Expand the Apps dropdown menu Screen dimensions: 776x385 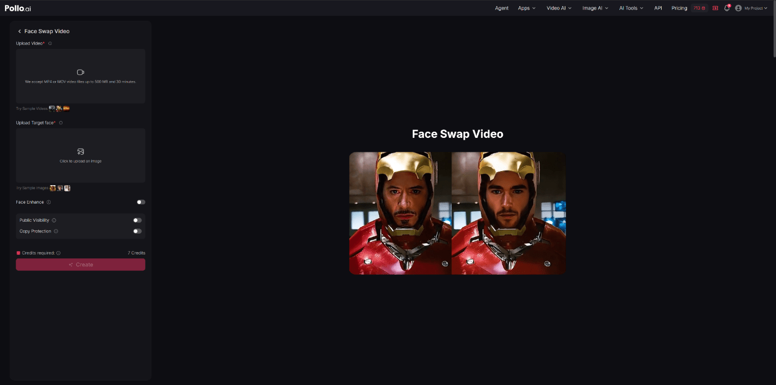(527, 8)
